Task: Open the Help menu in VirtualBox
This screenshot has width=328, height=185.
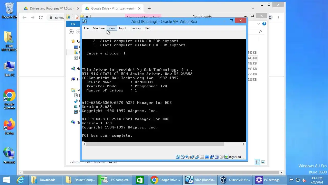Action: pyautogui.click(x=148, y=28)
